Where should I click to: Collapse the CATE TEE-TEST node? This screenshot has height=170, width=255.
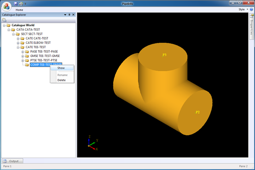[18, 47]
